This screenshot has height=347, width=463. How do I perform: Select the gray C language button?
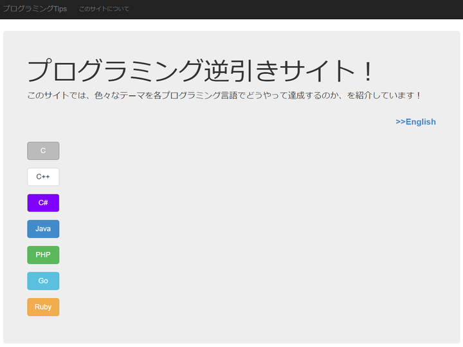pyautogui.click(x=43, y=151)
